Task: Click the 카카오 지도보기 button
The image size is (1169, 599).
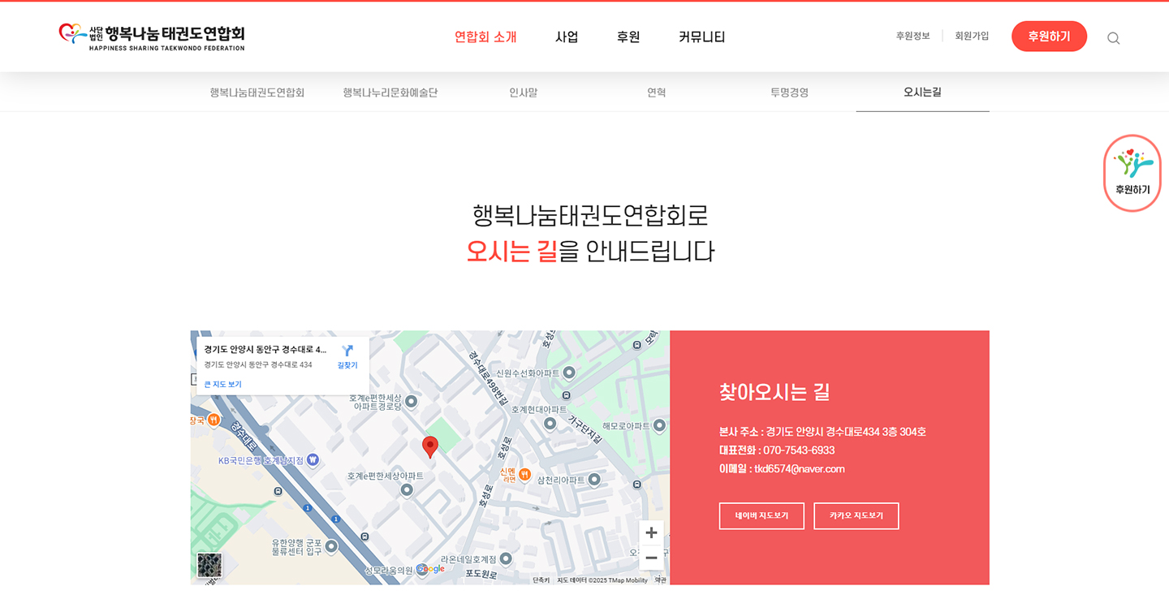Action: coord(856,516)
